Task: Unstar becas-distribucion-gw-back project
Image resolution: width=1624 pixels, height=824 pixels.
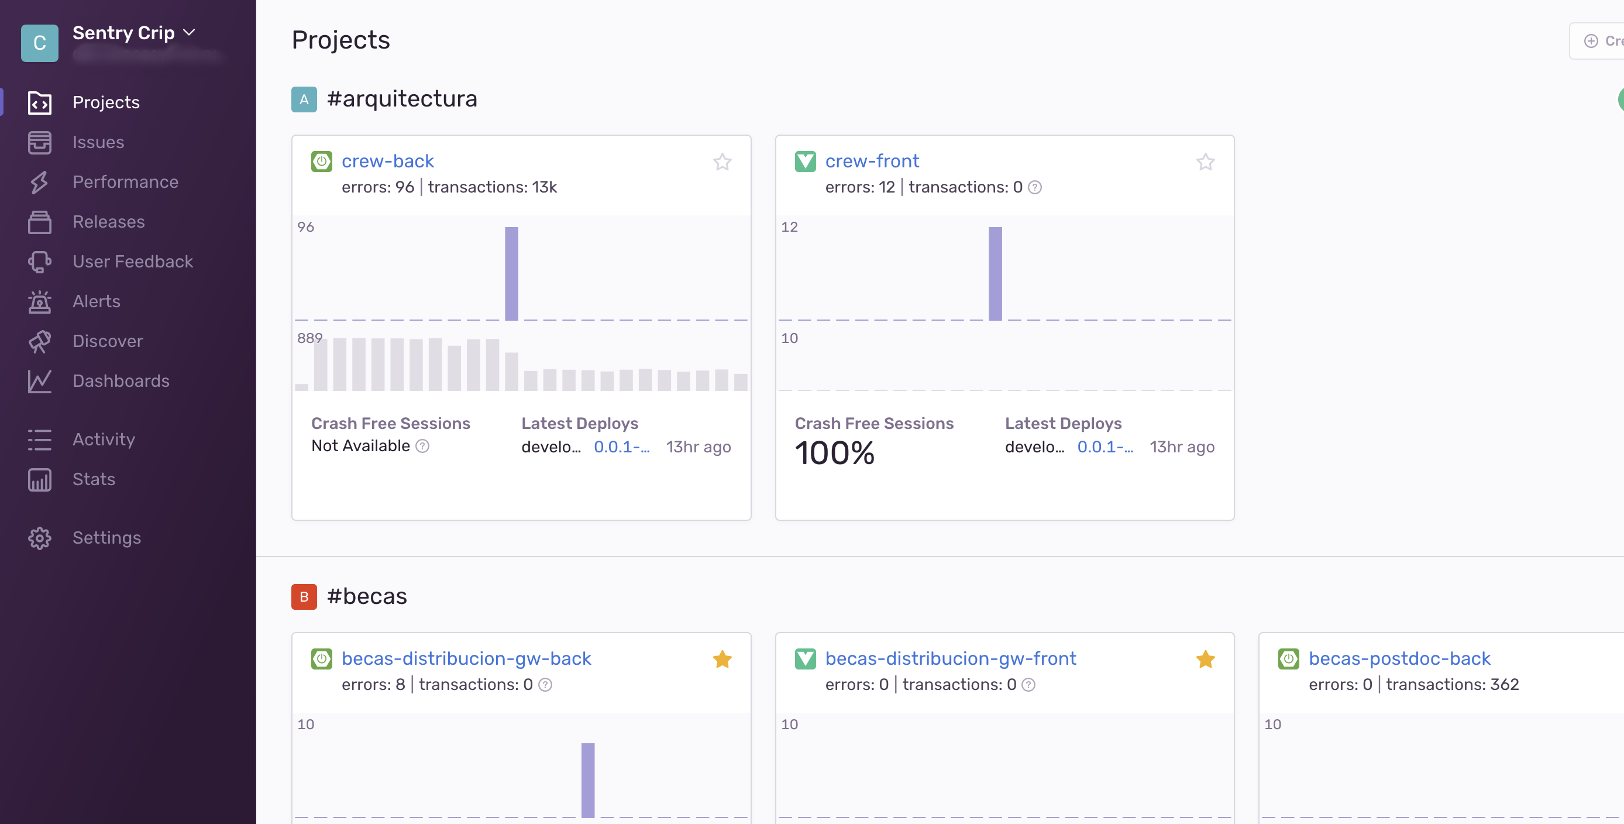Action: coord(722,660)
